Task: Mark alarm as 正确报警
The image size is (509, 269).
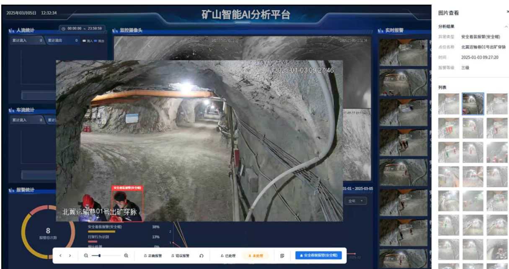Action: tap(152, 256)
